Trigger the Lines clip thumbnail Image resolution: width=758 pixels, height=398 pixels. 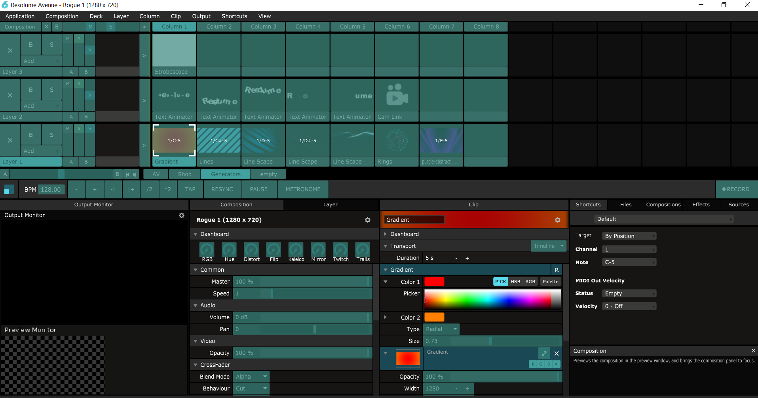coord(218,141)
